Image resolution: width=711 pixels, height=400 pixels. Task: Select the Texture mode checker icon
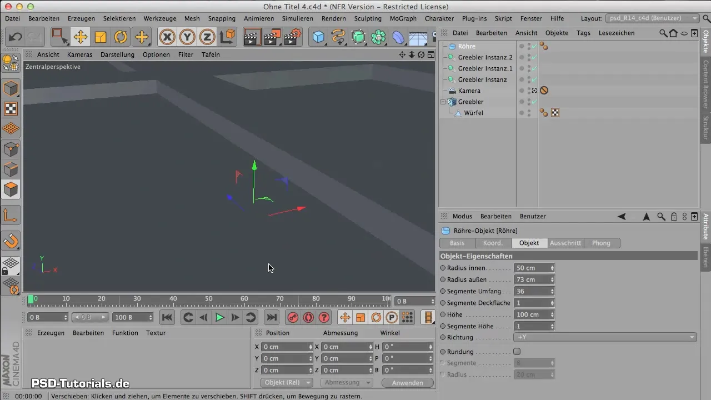click(11, 108)
